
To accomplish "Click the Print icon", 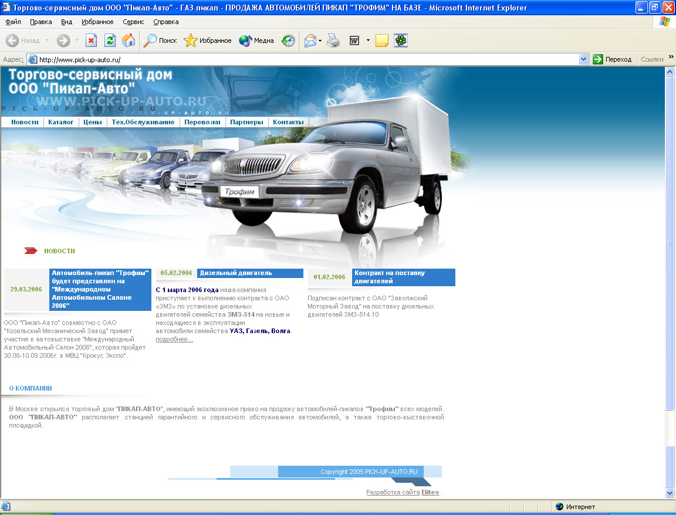I will click(x=333, y=40).
